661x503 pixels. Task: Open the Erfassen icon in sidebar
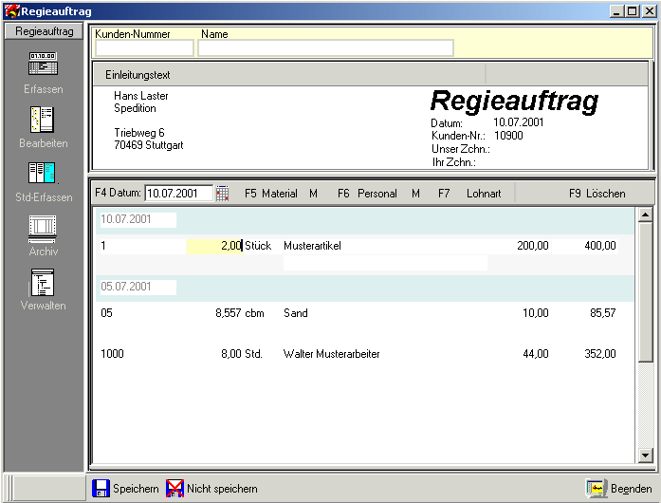[43, 65]
